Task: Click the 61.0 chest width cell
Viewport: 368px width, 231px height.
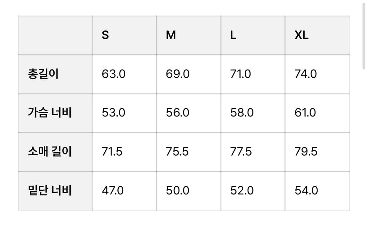Action: pos(306,113)
